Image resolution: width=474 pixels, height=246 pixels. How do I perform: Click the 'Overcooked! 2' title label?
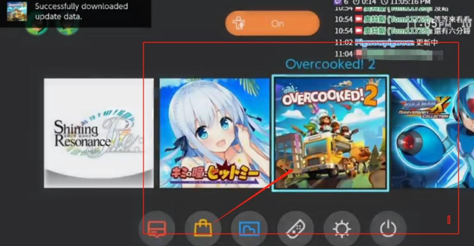coord(330,64)
